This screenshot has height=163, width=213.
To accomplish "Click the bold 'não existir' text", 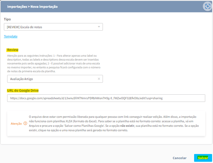I will point(127,126).
